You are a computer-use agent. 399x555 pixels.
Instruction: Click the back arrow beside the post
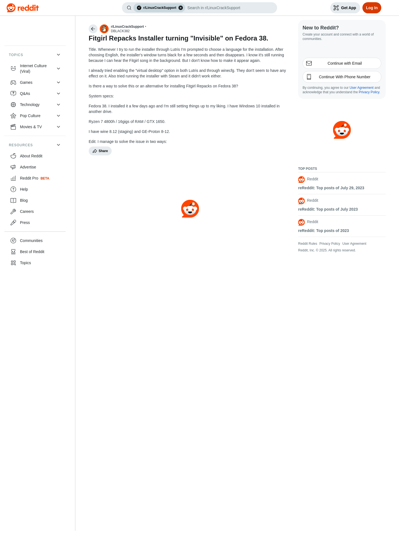coord(93,29)
